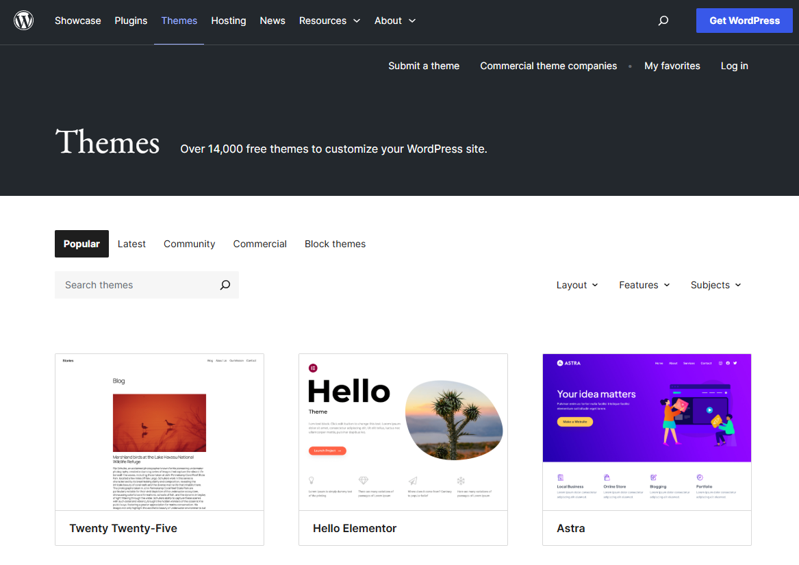This screenshot has height=565, width=799.
Task: Go to Showcase in top navigation
Action: [x=78, y=21]
